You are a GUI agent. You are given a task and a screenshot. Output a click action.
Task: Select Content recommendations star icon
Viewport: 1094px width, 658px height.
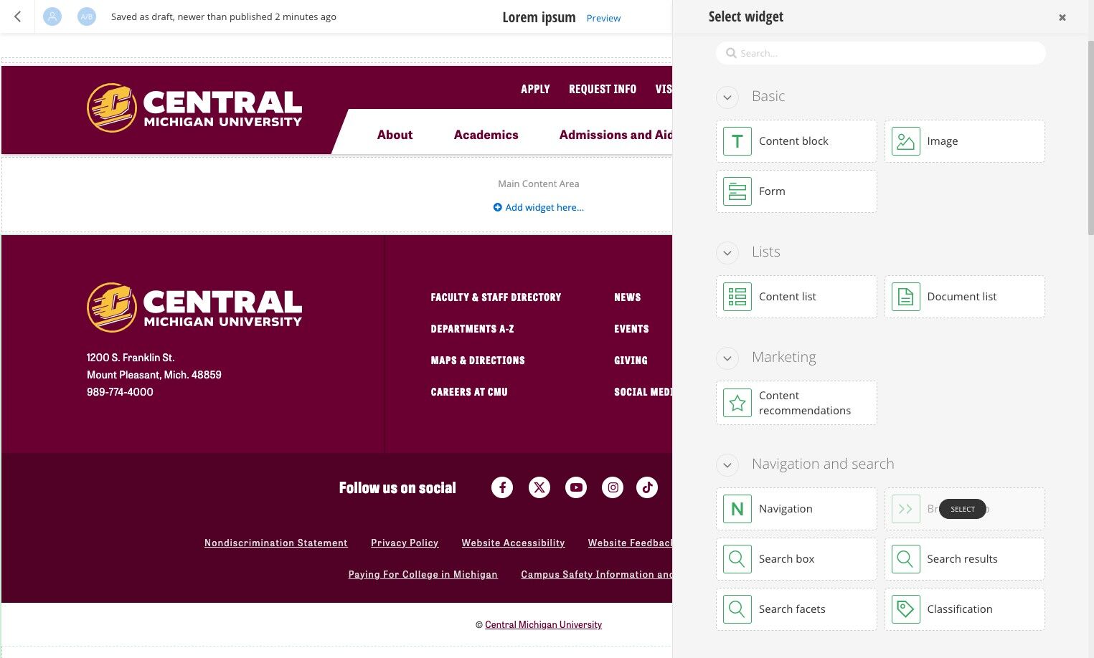tap(737, 403)
